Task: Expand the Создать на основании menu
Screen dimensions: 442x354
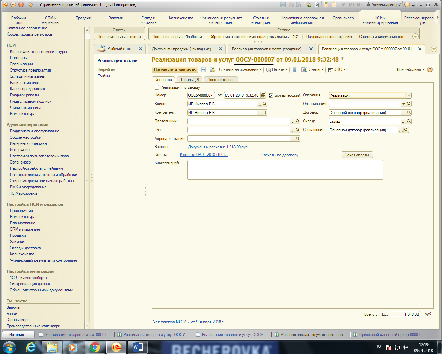Action: [x=240, y=69]
